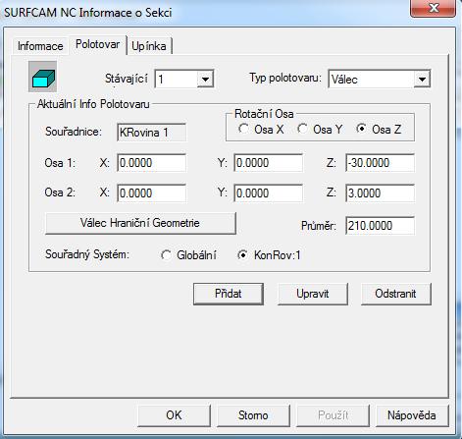Confirm with the OK button
Viewport: 462px width, 439px height.
pyautogui.click(x=174, y=415)
